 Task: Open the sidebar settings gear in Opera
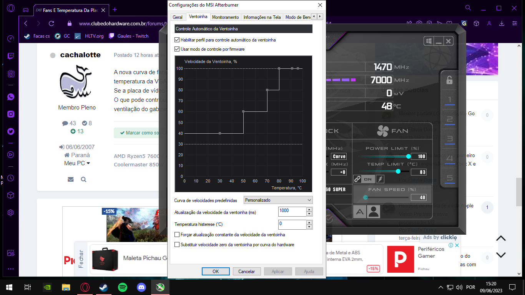11,213
